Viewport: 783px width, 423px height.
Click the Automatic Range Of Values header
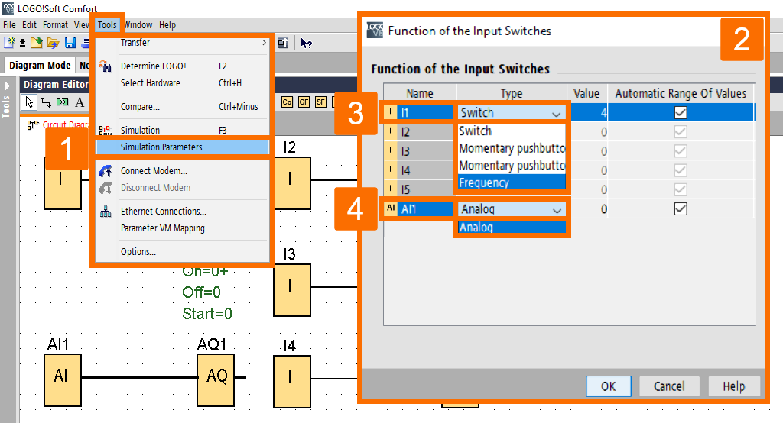pyautogui.click(x=681, y=93)
